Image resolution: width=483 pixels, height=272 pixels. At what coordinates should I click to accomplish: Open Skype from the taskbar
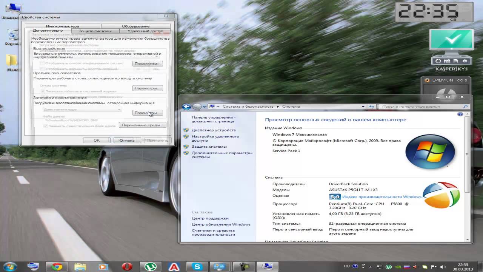click(197, 266)
